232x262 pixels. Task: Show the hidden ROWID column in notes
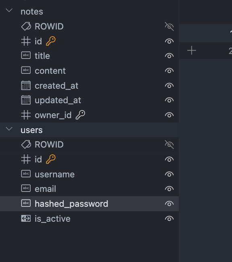169,26
